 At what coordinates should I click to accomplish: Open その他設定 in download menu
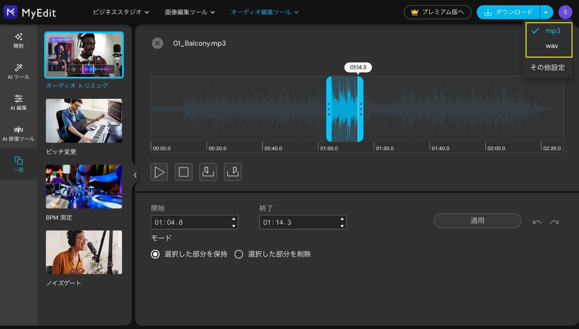[x=547, y=67]
